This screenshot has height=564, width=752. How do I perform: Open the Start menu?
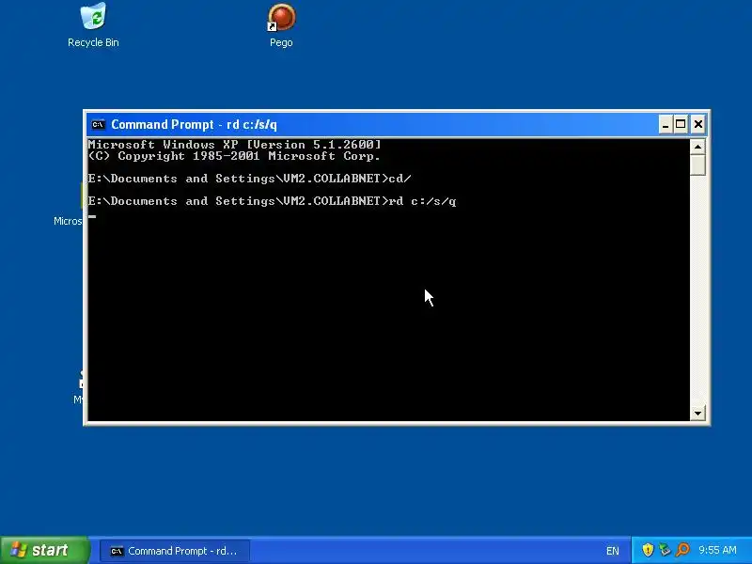coord(44,550)
